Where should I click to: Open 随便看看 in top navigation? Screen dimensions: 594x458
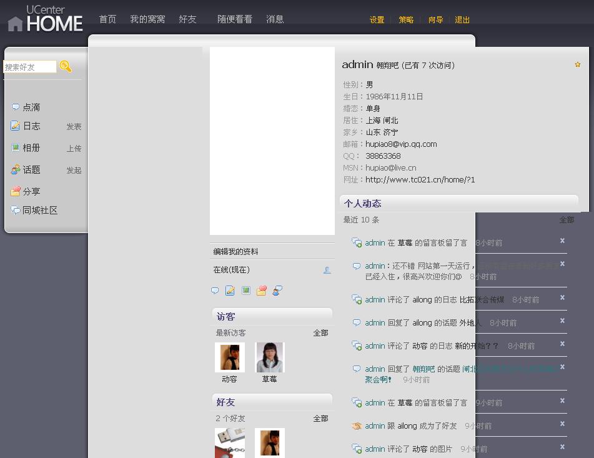coord(235,19)
